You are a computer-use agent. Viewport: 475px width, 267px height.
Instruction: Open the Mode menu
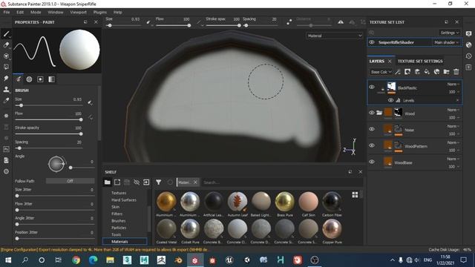36,13
